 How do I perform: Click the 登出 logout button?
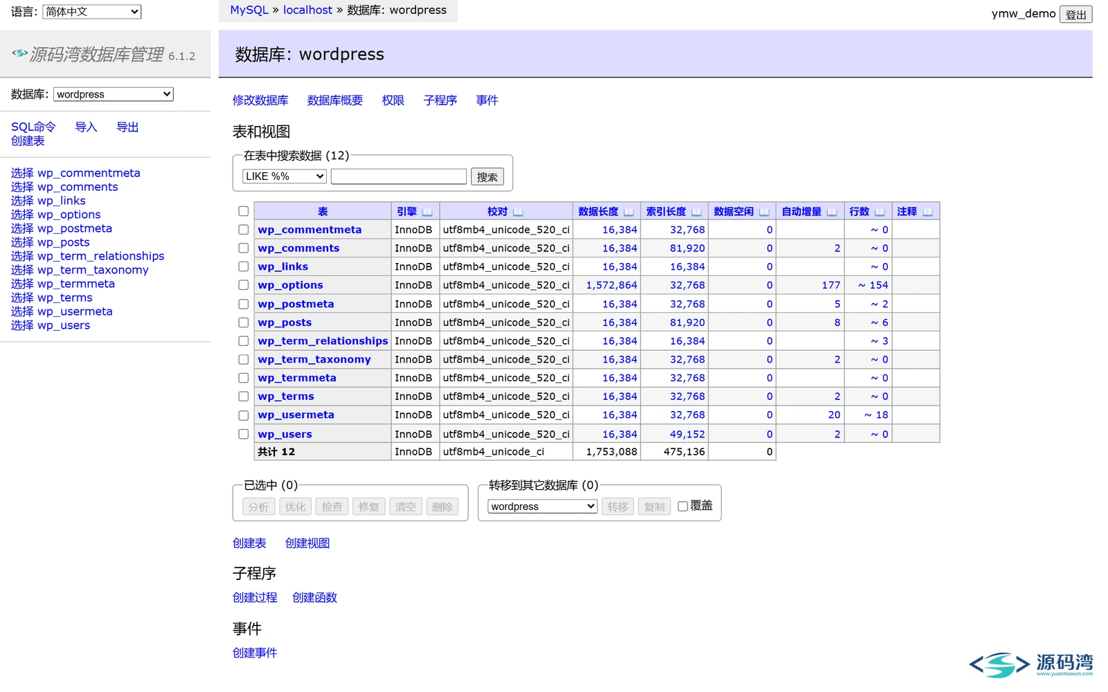point(1075,15)
